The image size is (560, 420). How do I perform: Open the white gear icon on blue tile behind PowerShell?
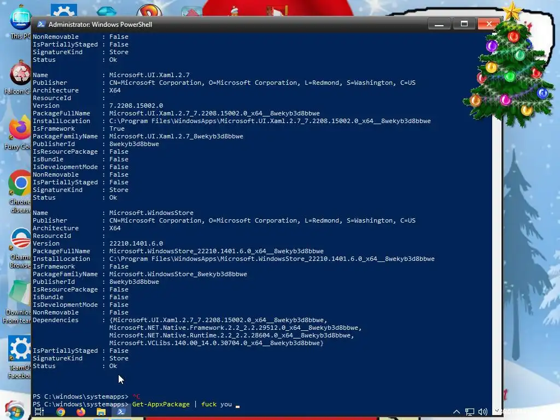(64, 10)
